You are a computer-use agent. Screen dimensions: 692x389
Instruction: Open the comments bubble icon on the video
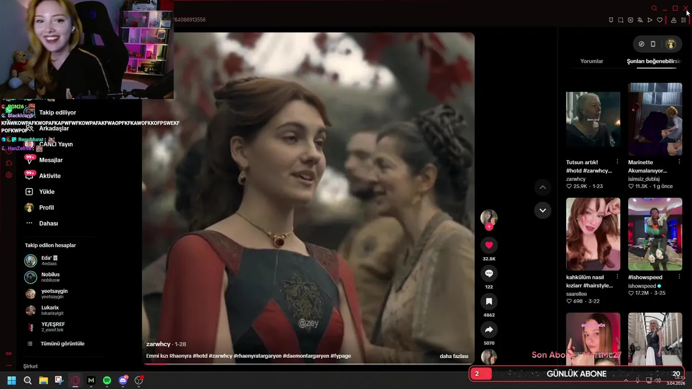[x=489, y=273]
